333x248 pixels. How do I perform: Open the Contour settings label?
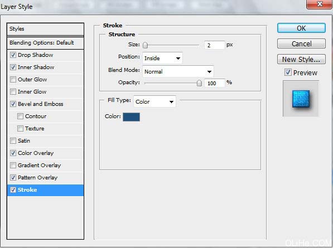pos(36,116)
